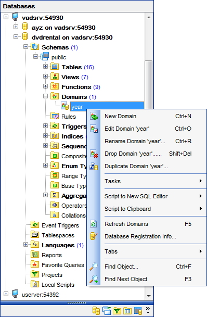Screen dimensions: 207x317
Task: Click the Schemas folder icon
Action: (35, 47)
